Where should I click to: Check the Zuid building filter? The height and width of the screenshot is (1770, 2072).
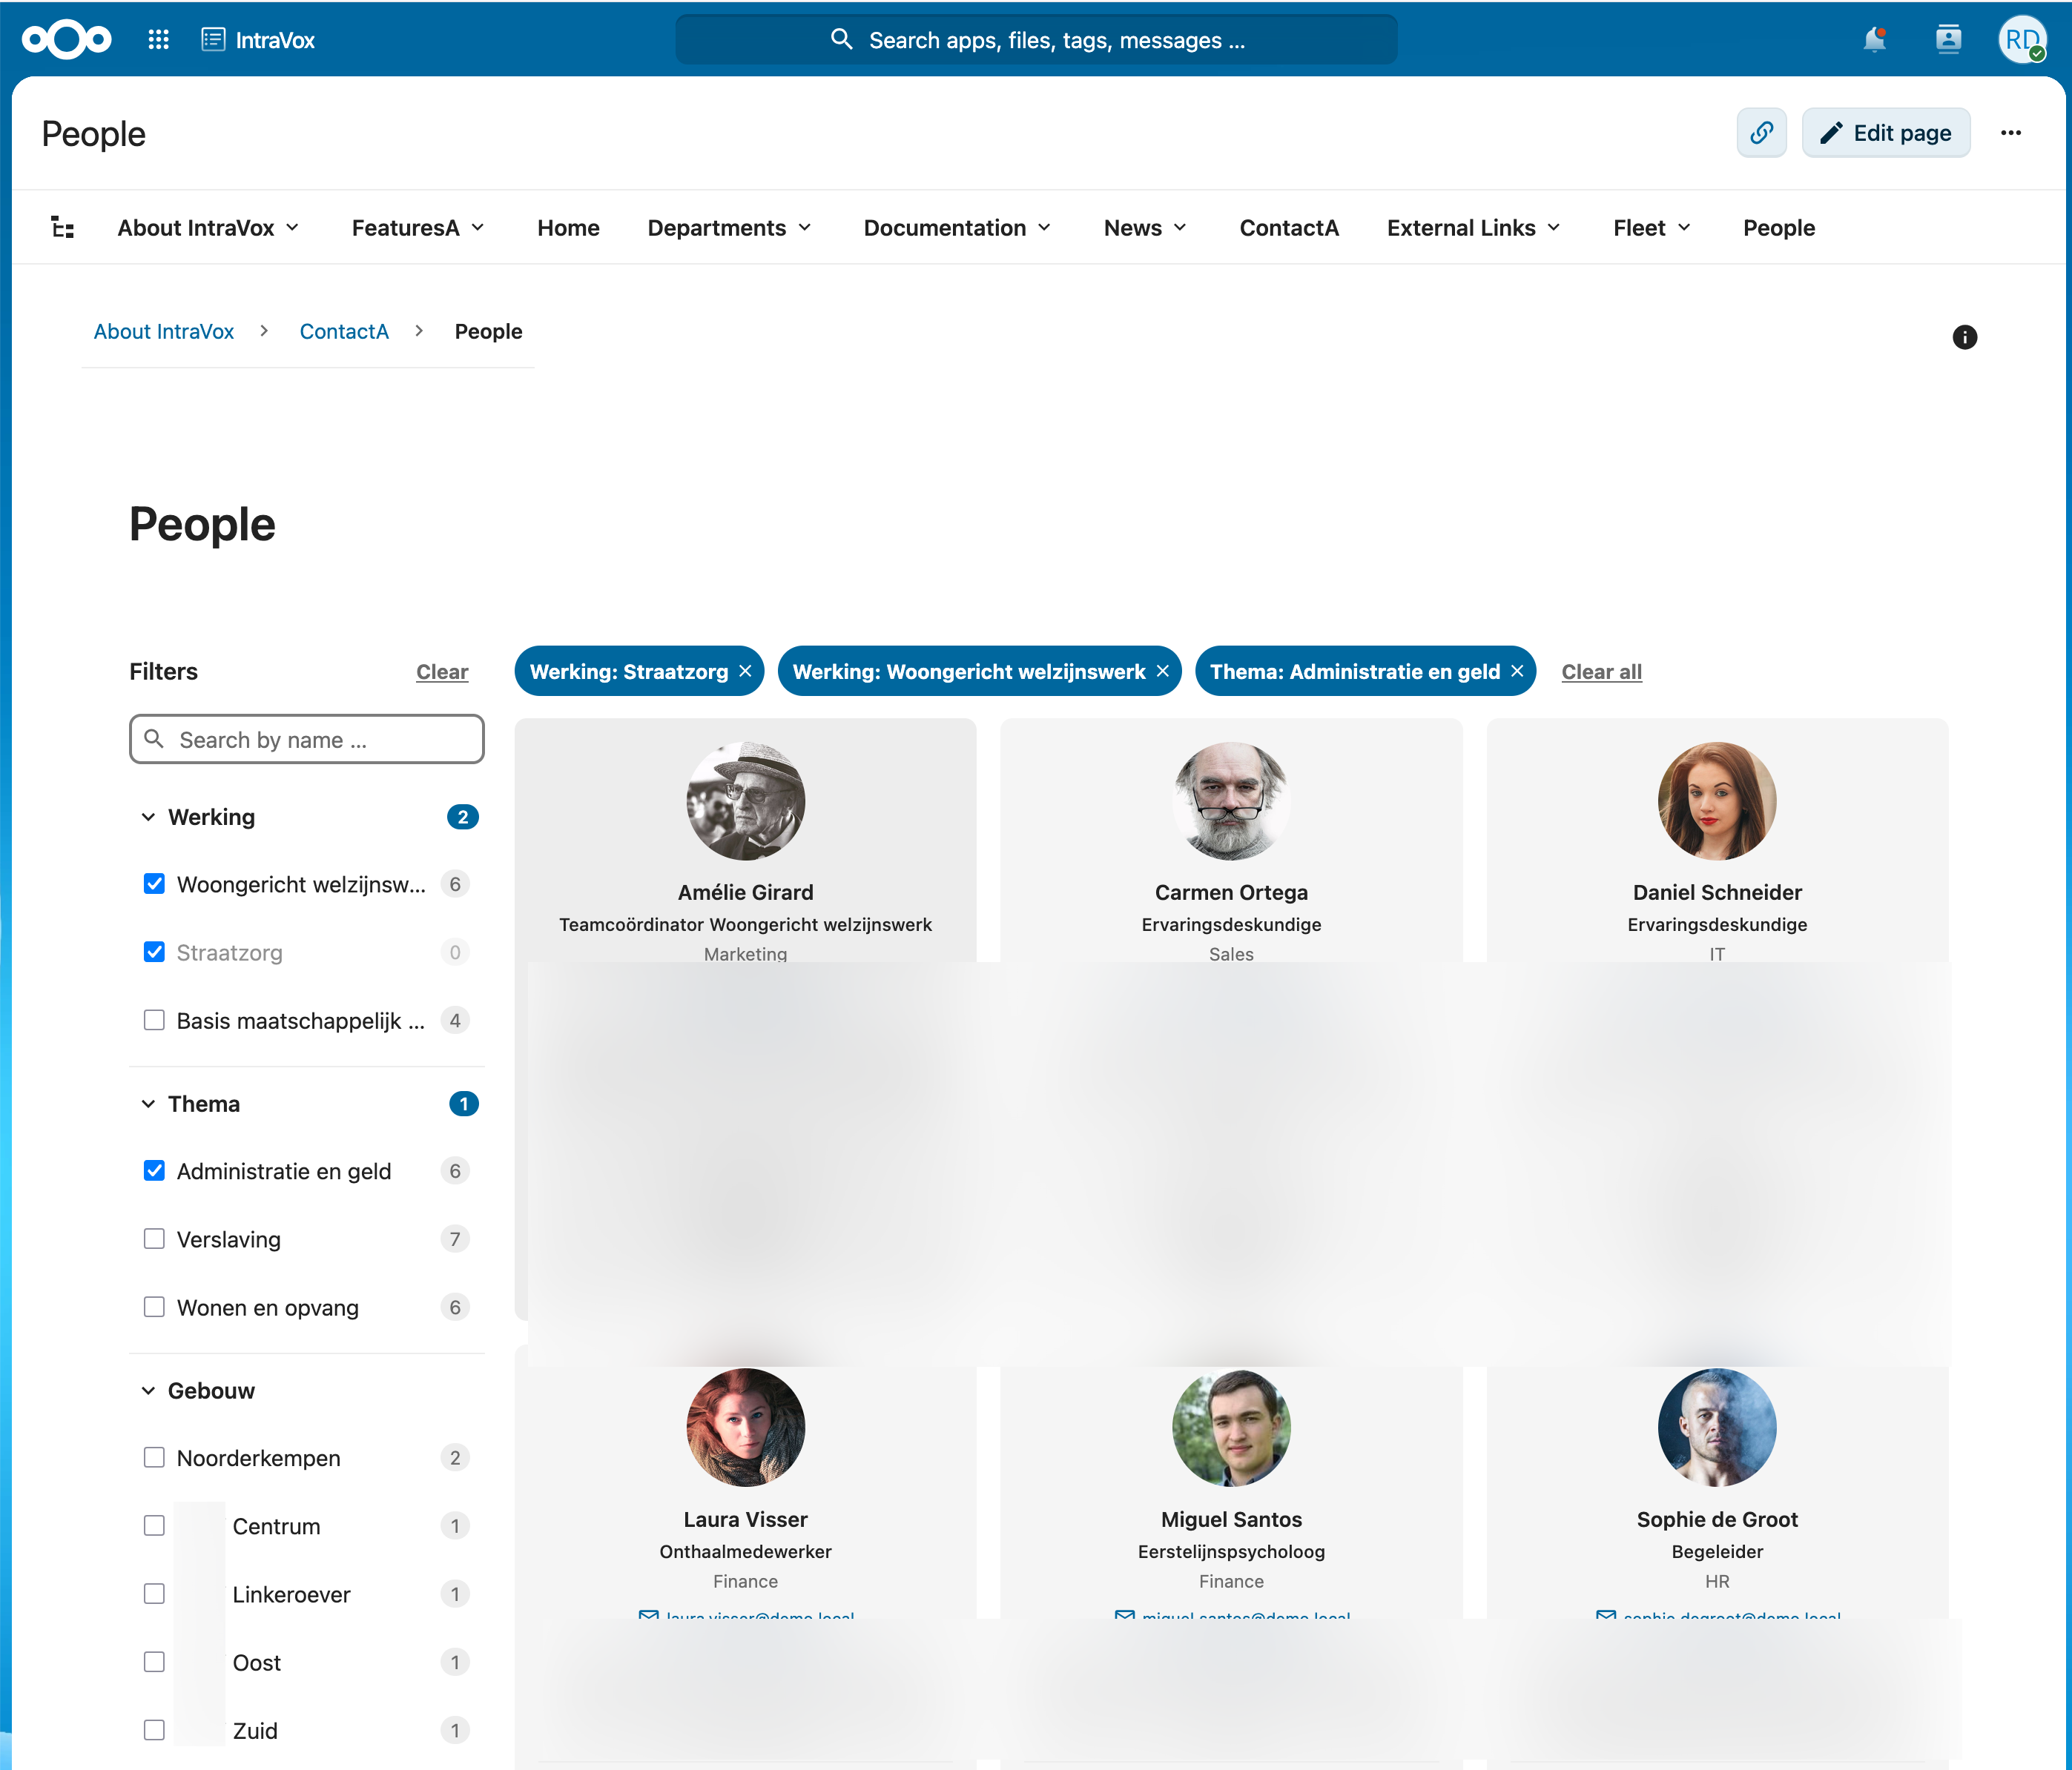[154, 1730]
